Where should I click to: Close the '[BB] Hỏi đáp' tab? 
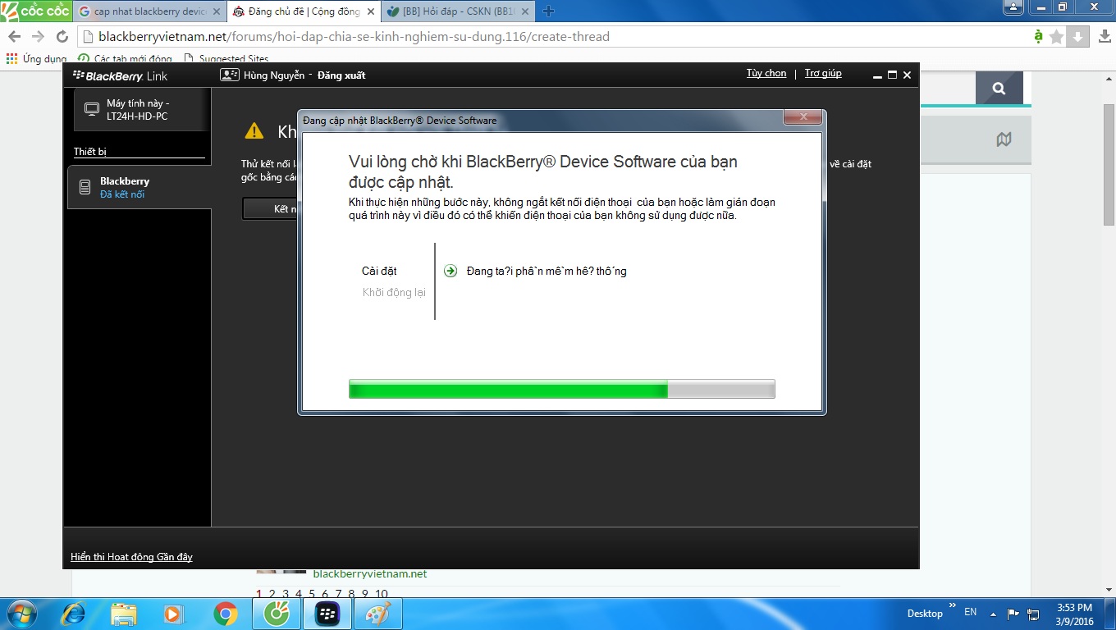point(524,11)
